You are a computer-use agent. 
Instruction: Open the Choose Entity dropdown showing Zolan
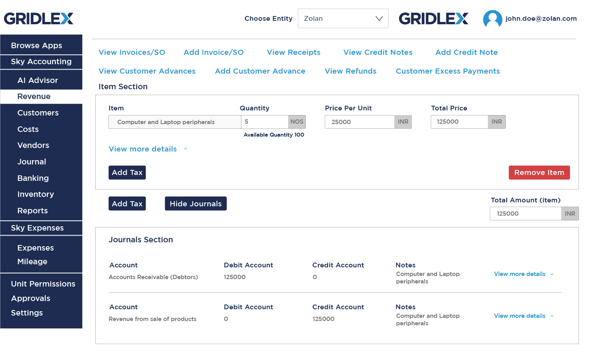point(343,18)
